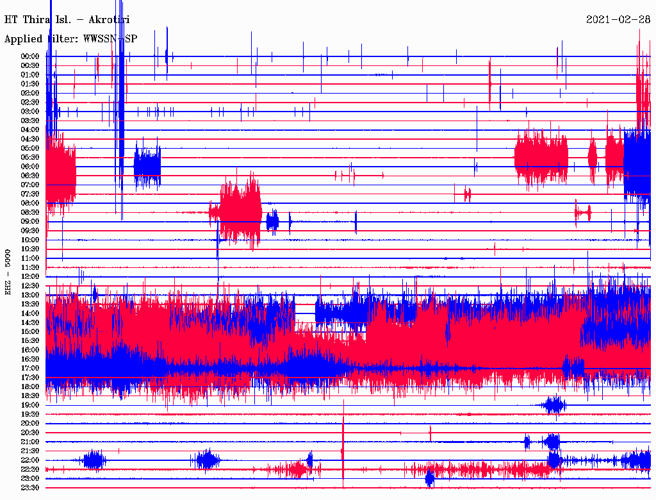Image resolution: width=656 pixels, height=500 pixels.
Task: Select the 14:00 time label
Action: 30,313
